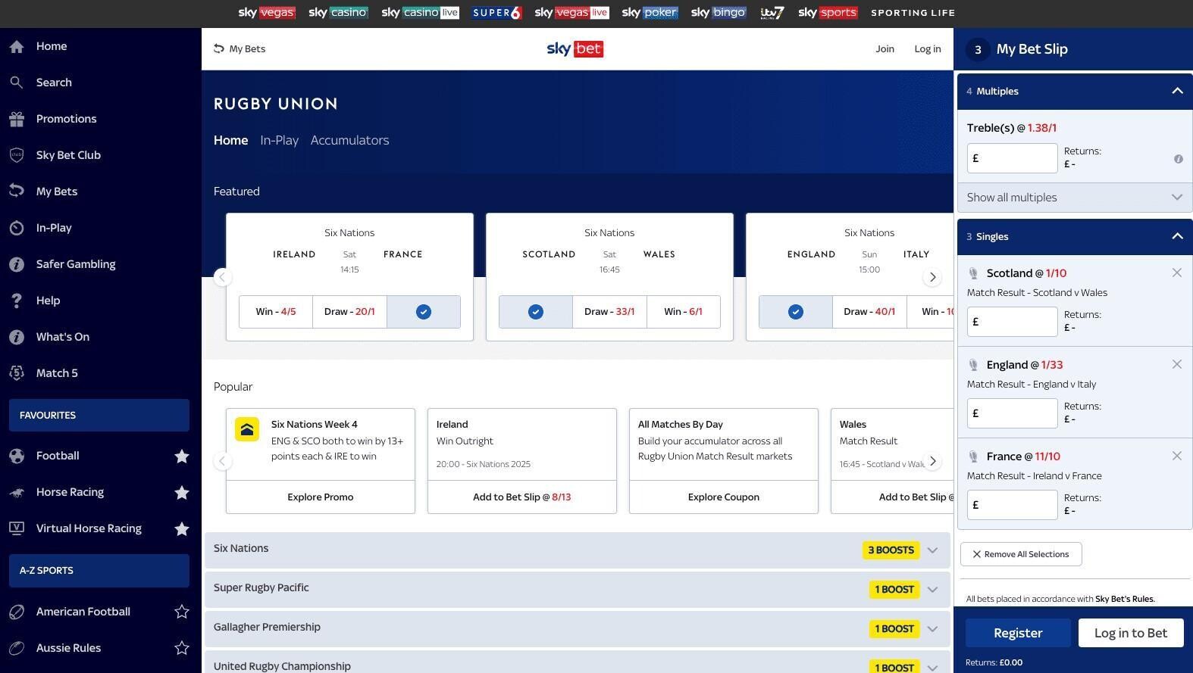Open Sky Vegas logo in top bar
The height and width of the screenshot is (673, 1193).
pyautogui.click(x=267, y=13)
